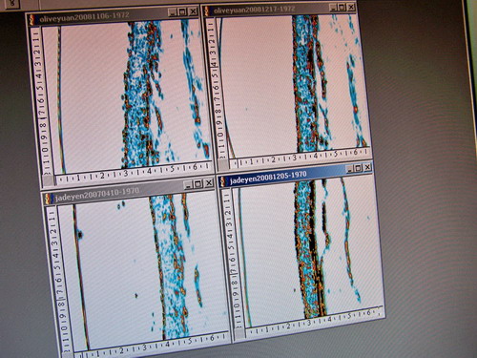Screen dimensions: 477x358
Task: Click ruler origin corner box in oliveyuan20081106-1972 window
Action: 49,181
